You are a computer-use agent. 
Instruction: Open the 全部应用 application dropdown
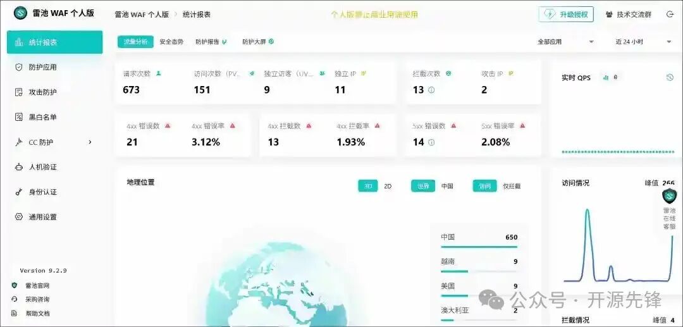click(565, 42)
